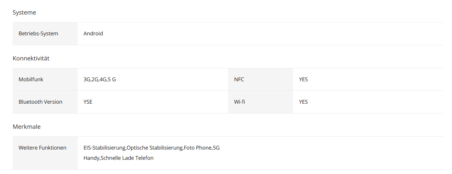
Task: Click the Schnelle Lade Telefon phrase
Action: click(x=127, y=158)
